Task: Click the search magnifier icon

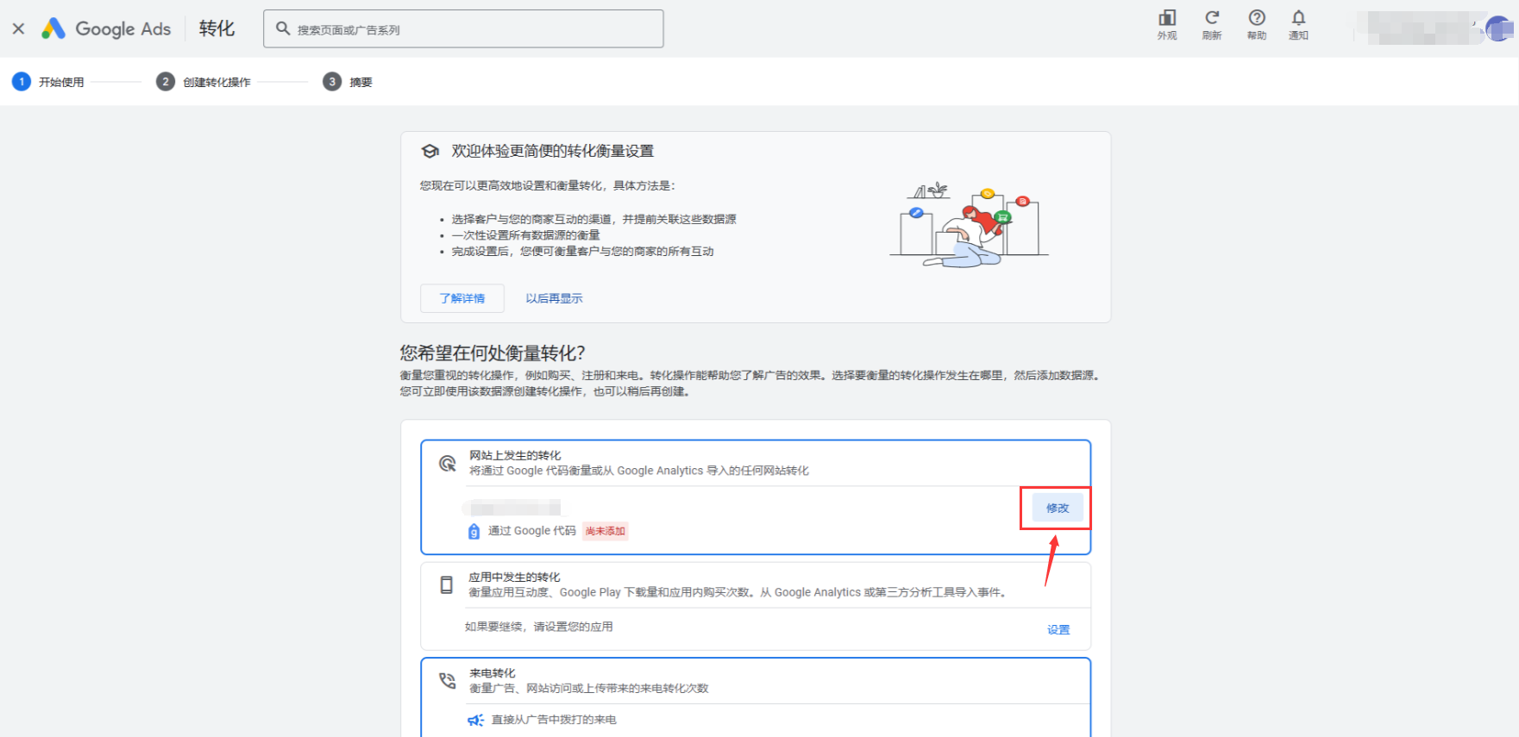Action: (282, 28)
